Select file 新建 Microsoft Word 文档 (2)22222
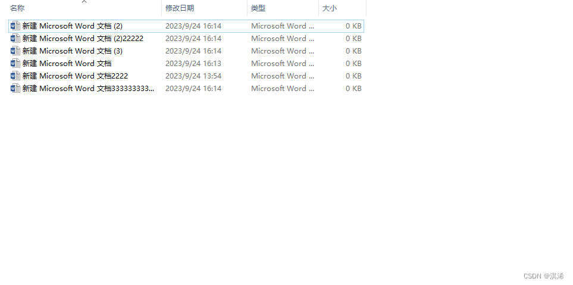 [x=83, y=38]
